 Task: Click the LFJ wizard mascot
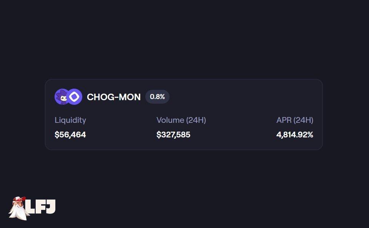click(x=18, y=208)
